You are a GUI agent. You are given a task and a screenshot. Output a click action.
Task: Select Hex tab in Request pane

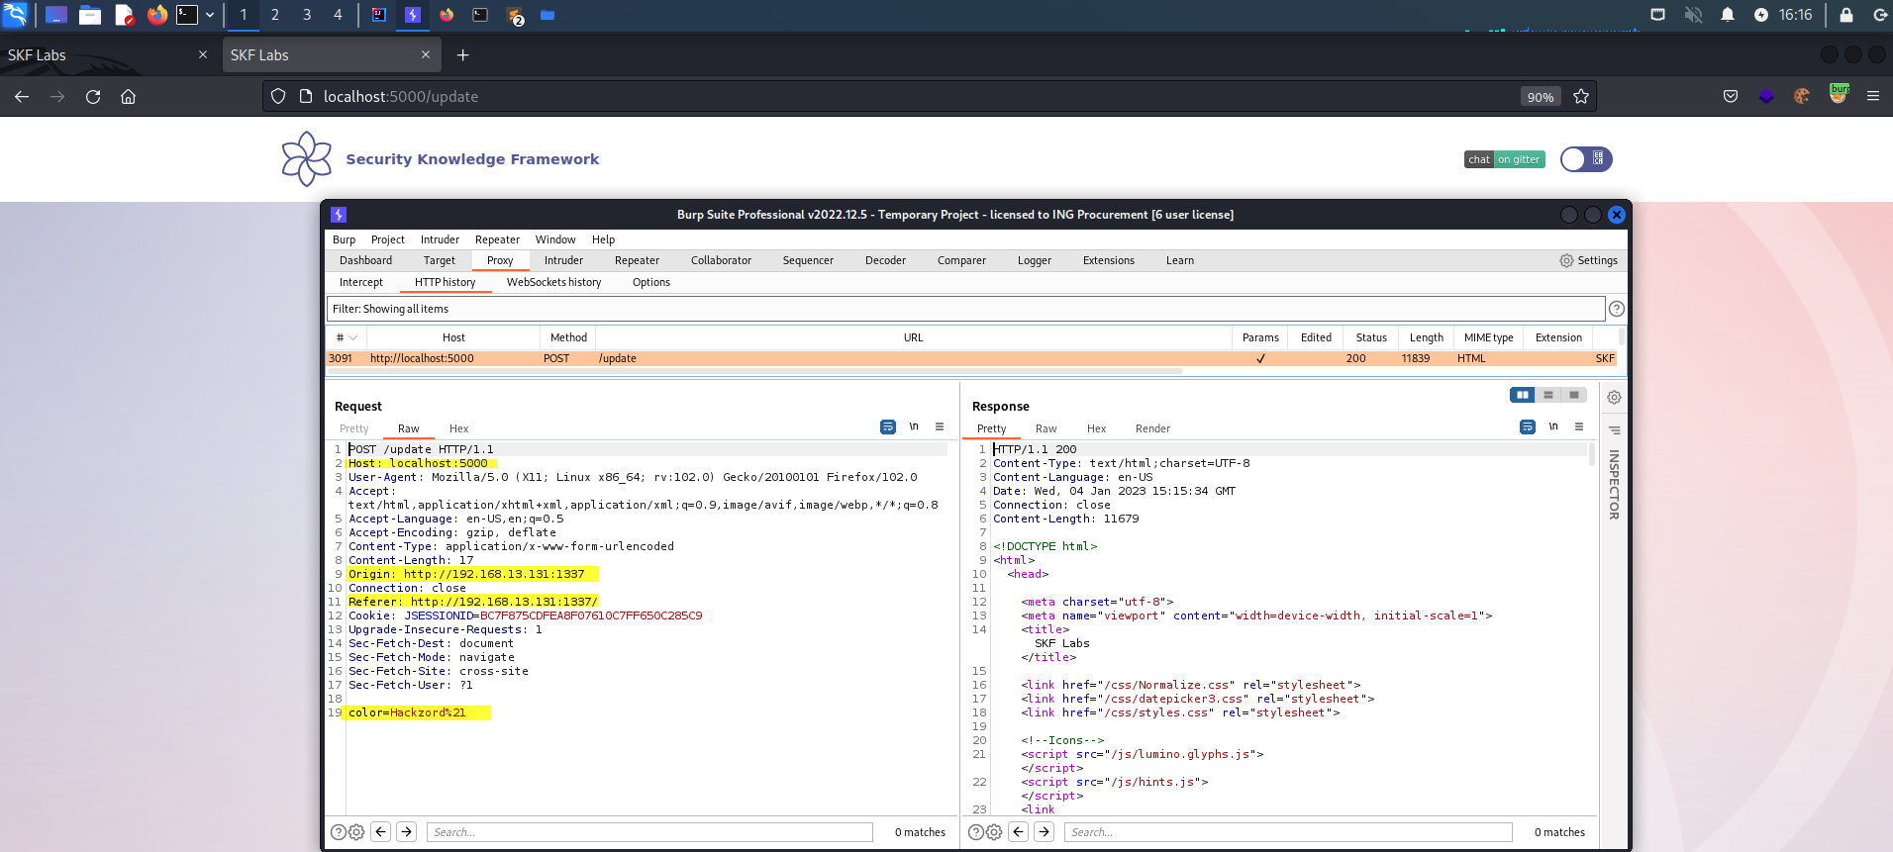coord(458,428)
